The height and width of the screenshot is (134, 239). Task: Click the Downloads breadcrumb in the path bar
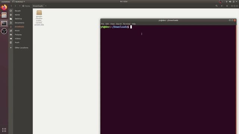pyautogui.click(x=38, y=6)
